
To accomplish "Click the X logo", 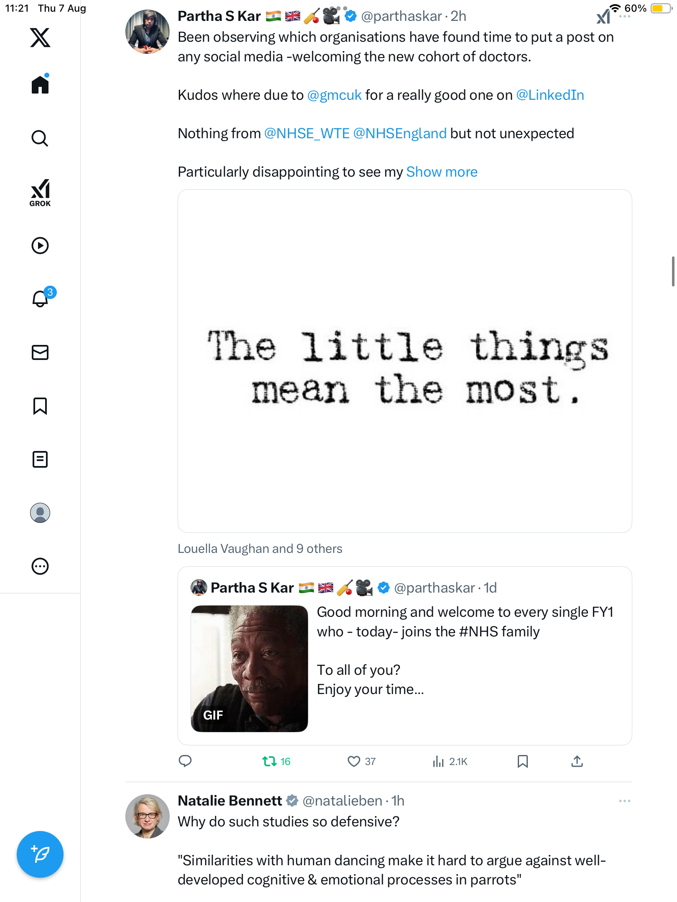I will (40, 38).
